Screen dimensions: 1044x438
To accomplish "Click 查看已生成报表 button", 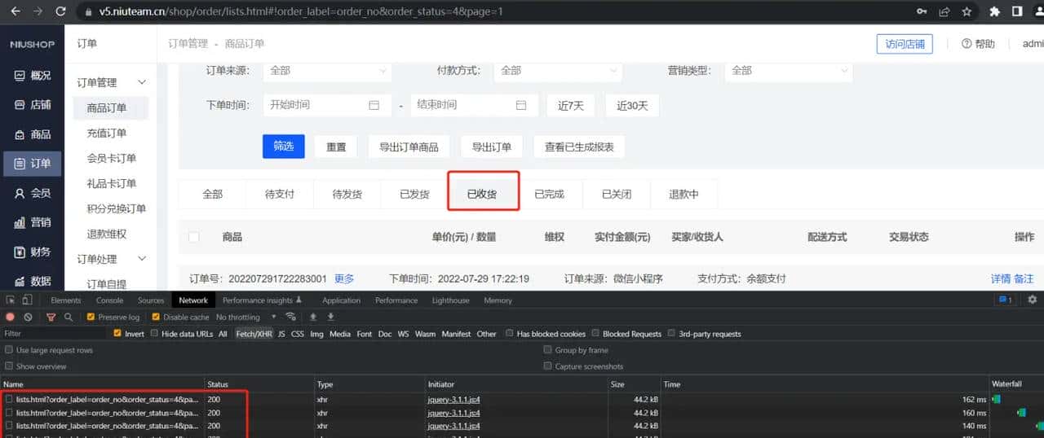I will point(579,147).
